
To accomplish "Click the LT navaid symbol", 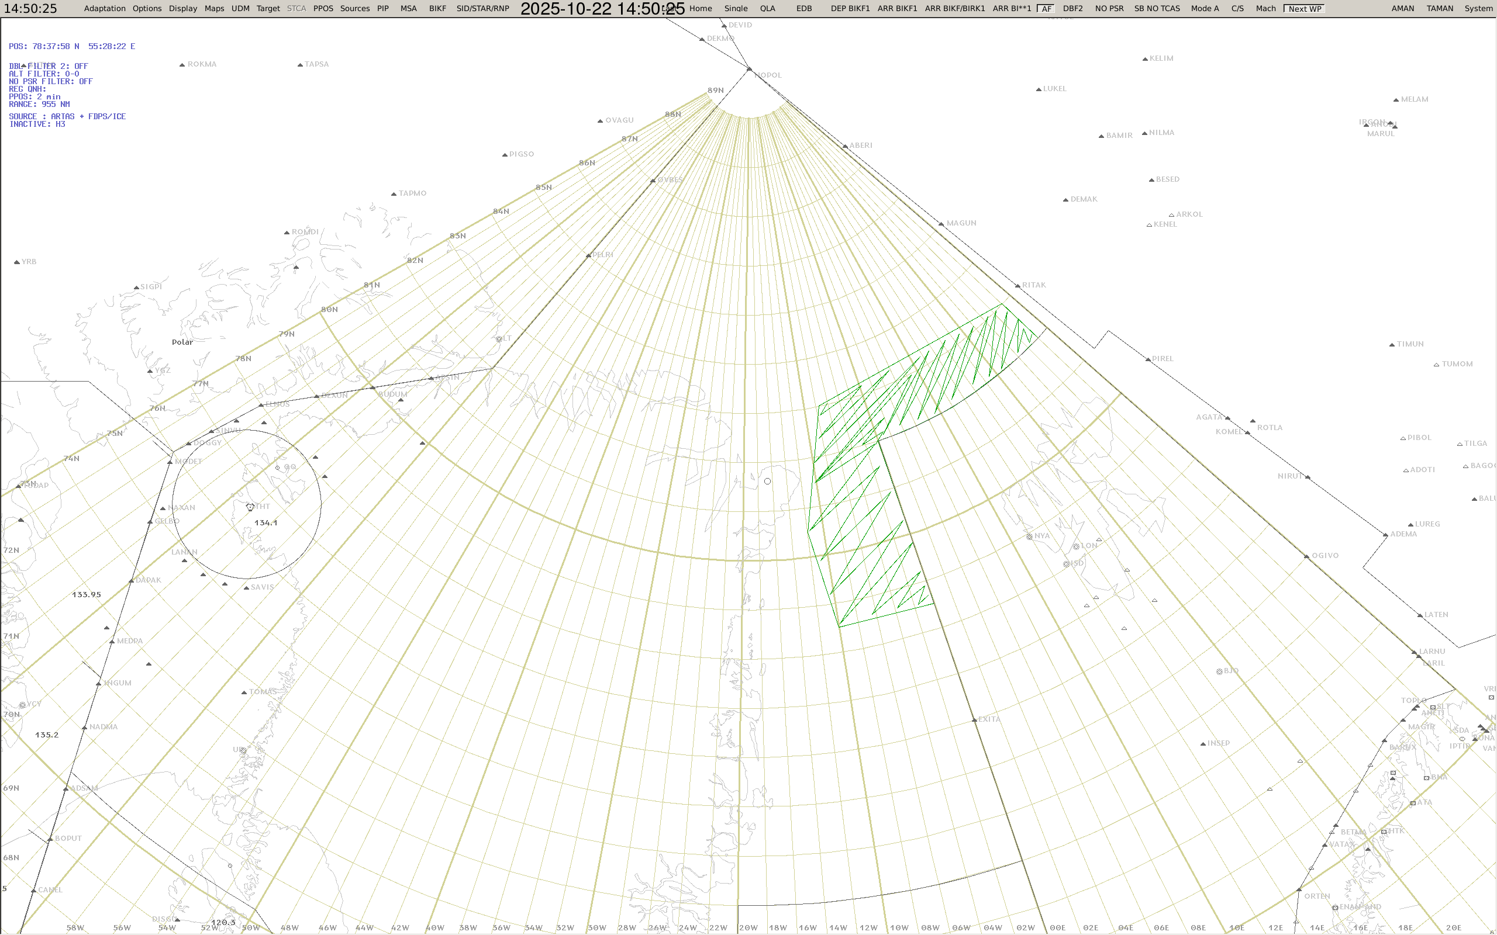I will (x=499, y=339).
